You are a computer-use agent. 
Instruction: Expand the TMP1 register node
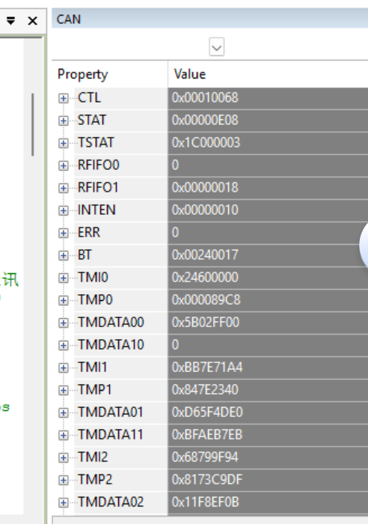coord(63,390)
